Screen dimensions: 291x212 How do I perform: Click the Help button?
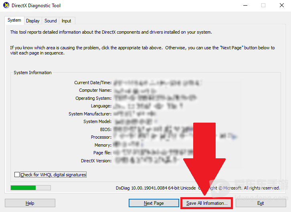pyautogui.click(x=30, y=203)
